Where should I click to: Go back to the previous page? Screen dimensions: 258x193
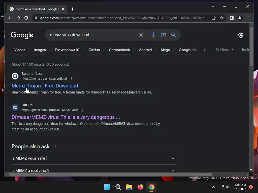(10, 18)
